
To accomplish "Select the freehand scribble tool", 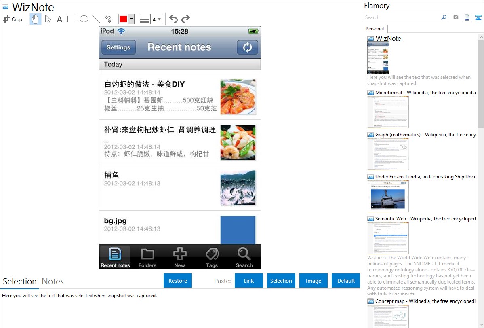I will coord(108,19).
